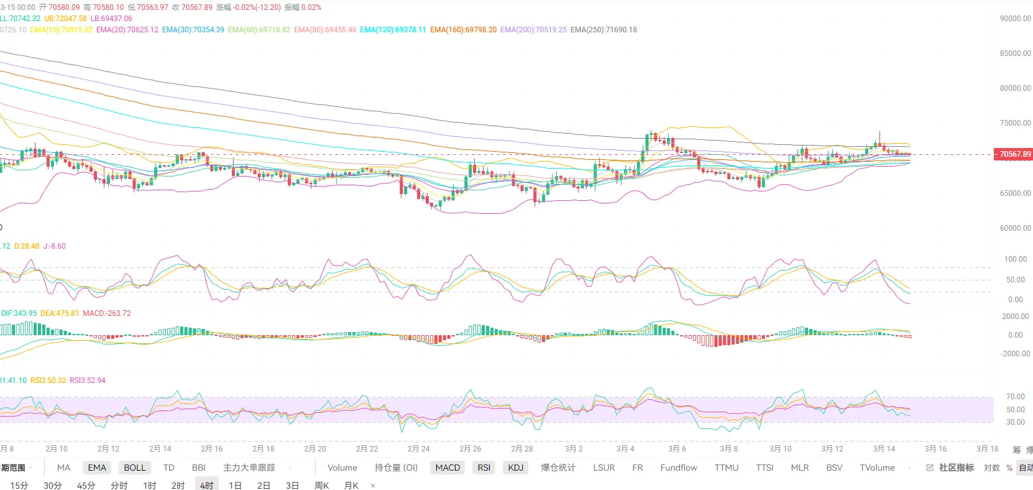Click the EMA(30):70354.39 legend value
1033x490 pixels.
point(193,30)
